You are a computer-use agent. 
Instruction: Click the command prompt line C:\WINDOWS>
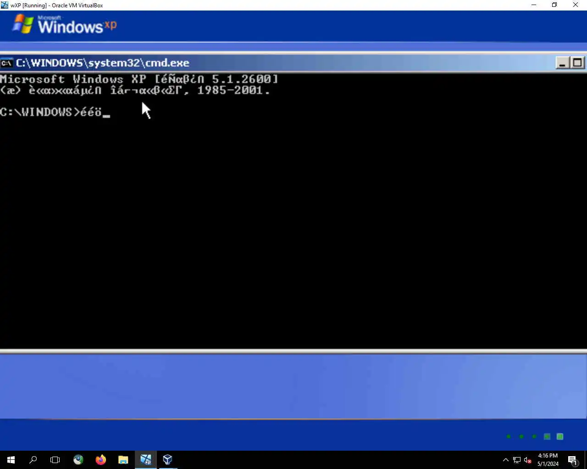[x=55, y=112]
